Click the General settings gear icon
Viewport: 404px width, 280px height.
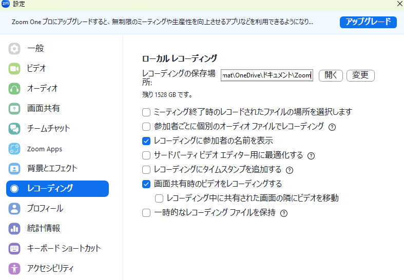(14, 49)
